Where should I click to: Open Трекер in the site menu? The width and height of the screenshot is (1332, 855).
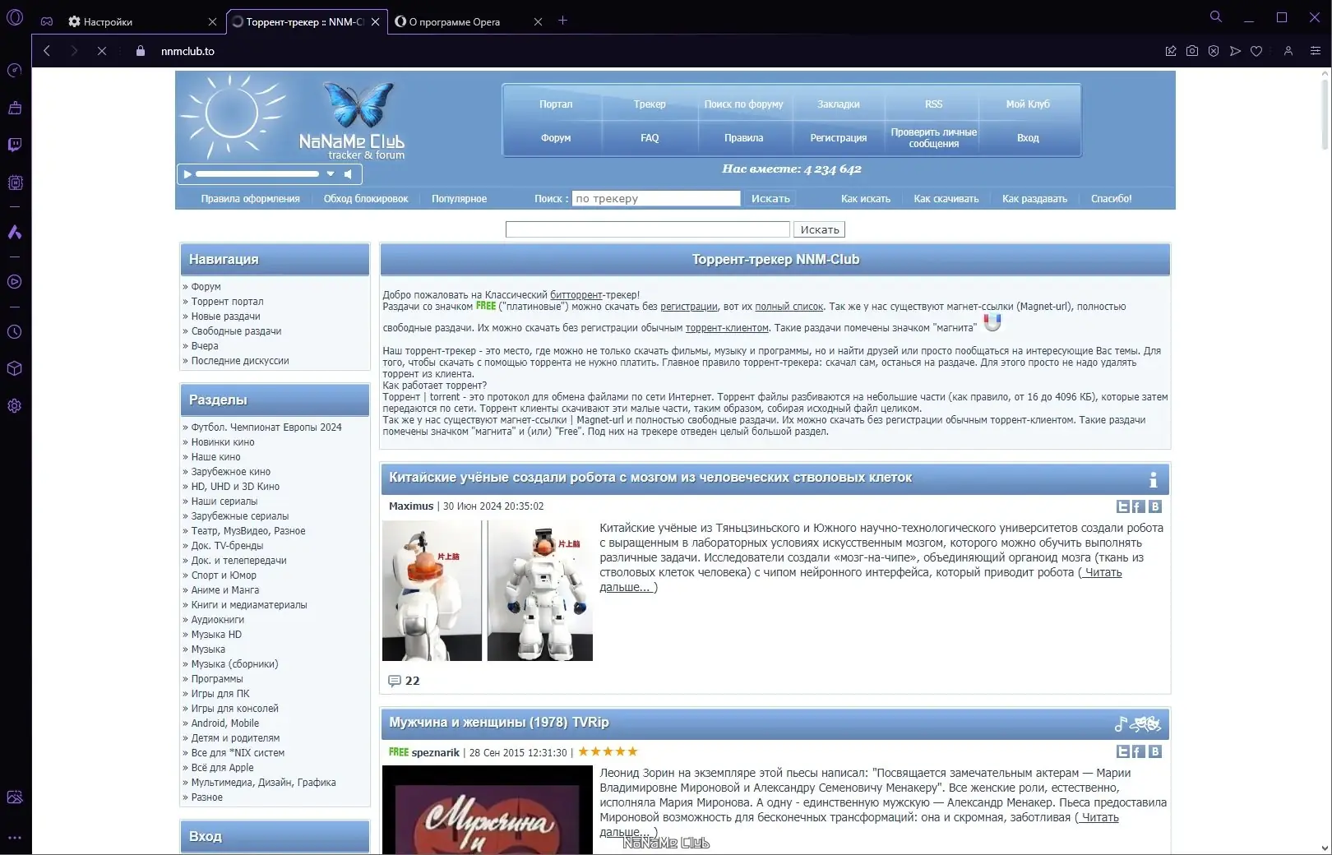[650, 104]
